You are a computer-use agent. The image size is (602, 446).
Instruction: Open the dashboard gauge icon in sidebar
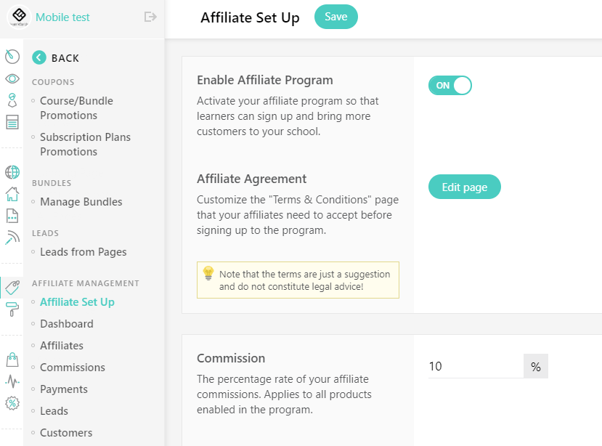pos(12,57)
